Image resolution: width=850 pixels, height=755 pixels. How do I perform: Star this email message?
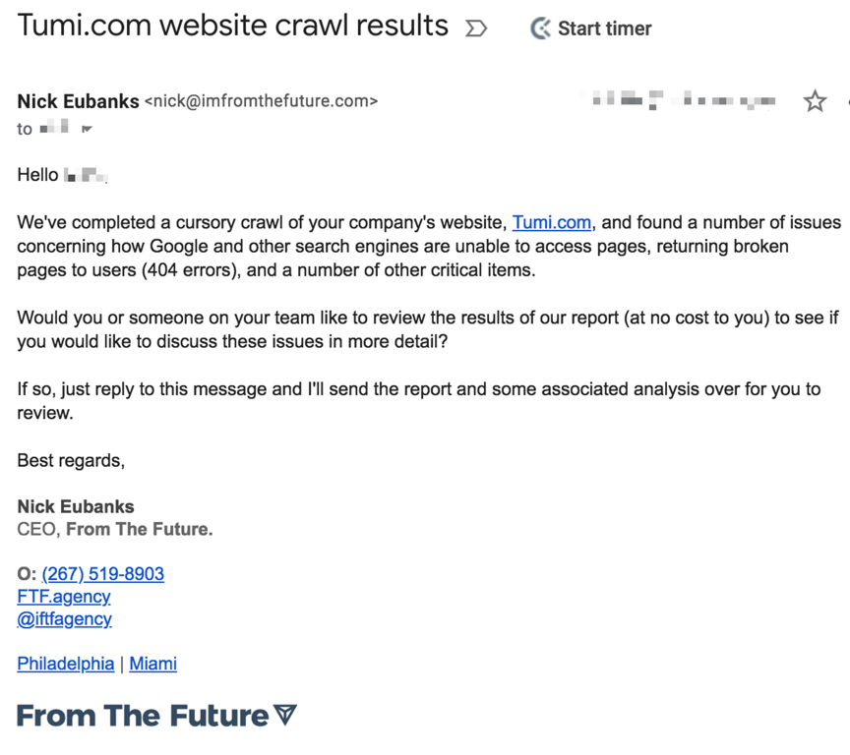815,100
